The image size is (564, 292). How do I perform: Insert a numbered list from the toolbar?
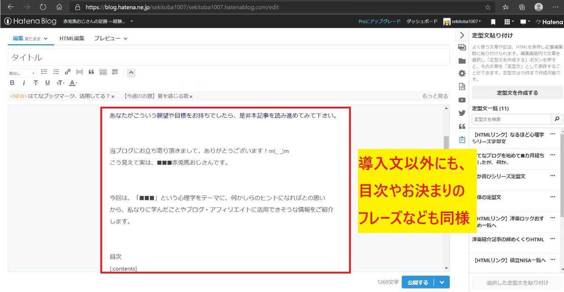pyautogui.click(x=56, y=72)
